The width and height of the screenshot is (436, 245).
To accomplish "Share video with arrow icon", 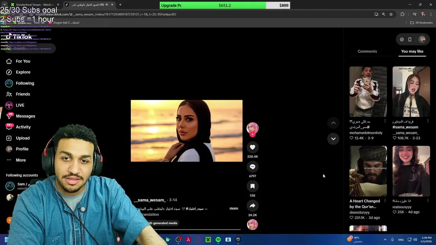I will point(252,206).
